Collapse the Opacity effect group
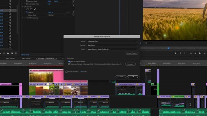This screenshot has width=207, height=116. tap(23, 6)
